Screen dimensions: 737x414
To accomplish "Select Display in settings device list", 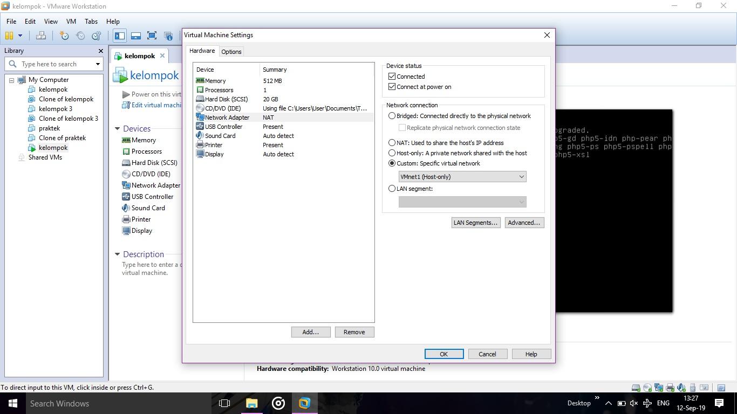I will [283, 154].
